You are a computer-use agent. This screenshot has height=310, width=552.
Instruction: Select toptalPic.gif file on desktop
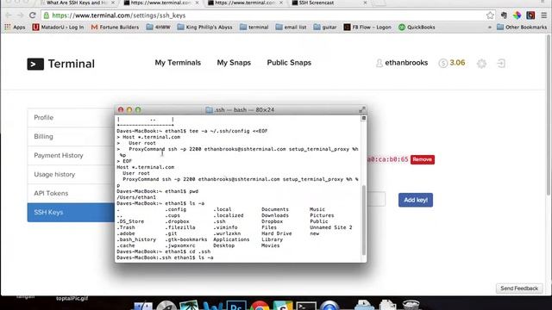[72, 299]
